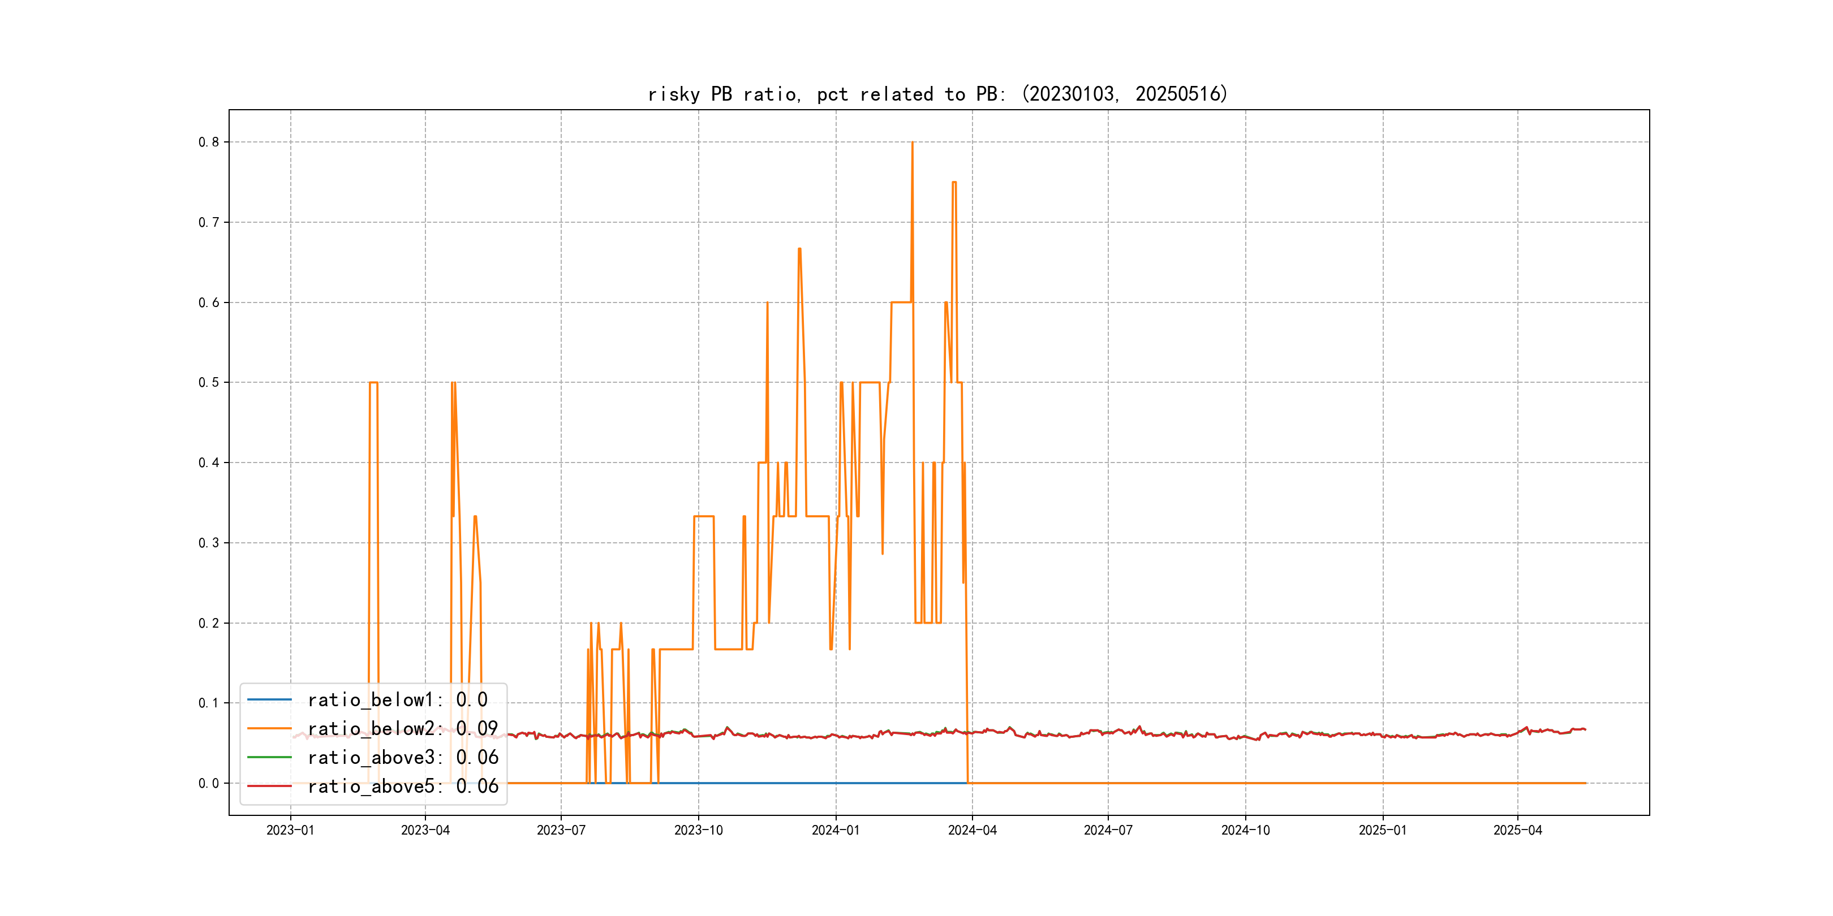Click the green ratio_above3 legend line swatch
Screen dimensions: 1833x916
(x=269, y=758)
